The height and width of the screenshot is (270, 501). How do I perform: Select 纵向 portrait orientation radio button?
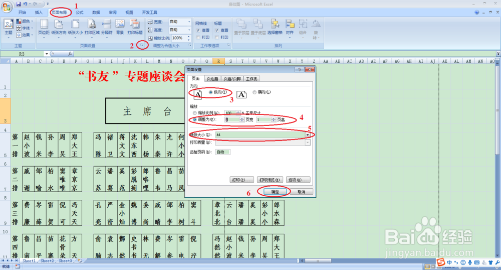(210, 92)
